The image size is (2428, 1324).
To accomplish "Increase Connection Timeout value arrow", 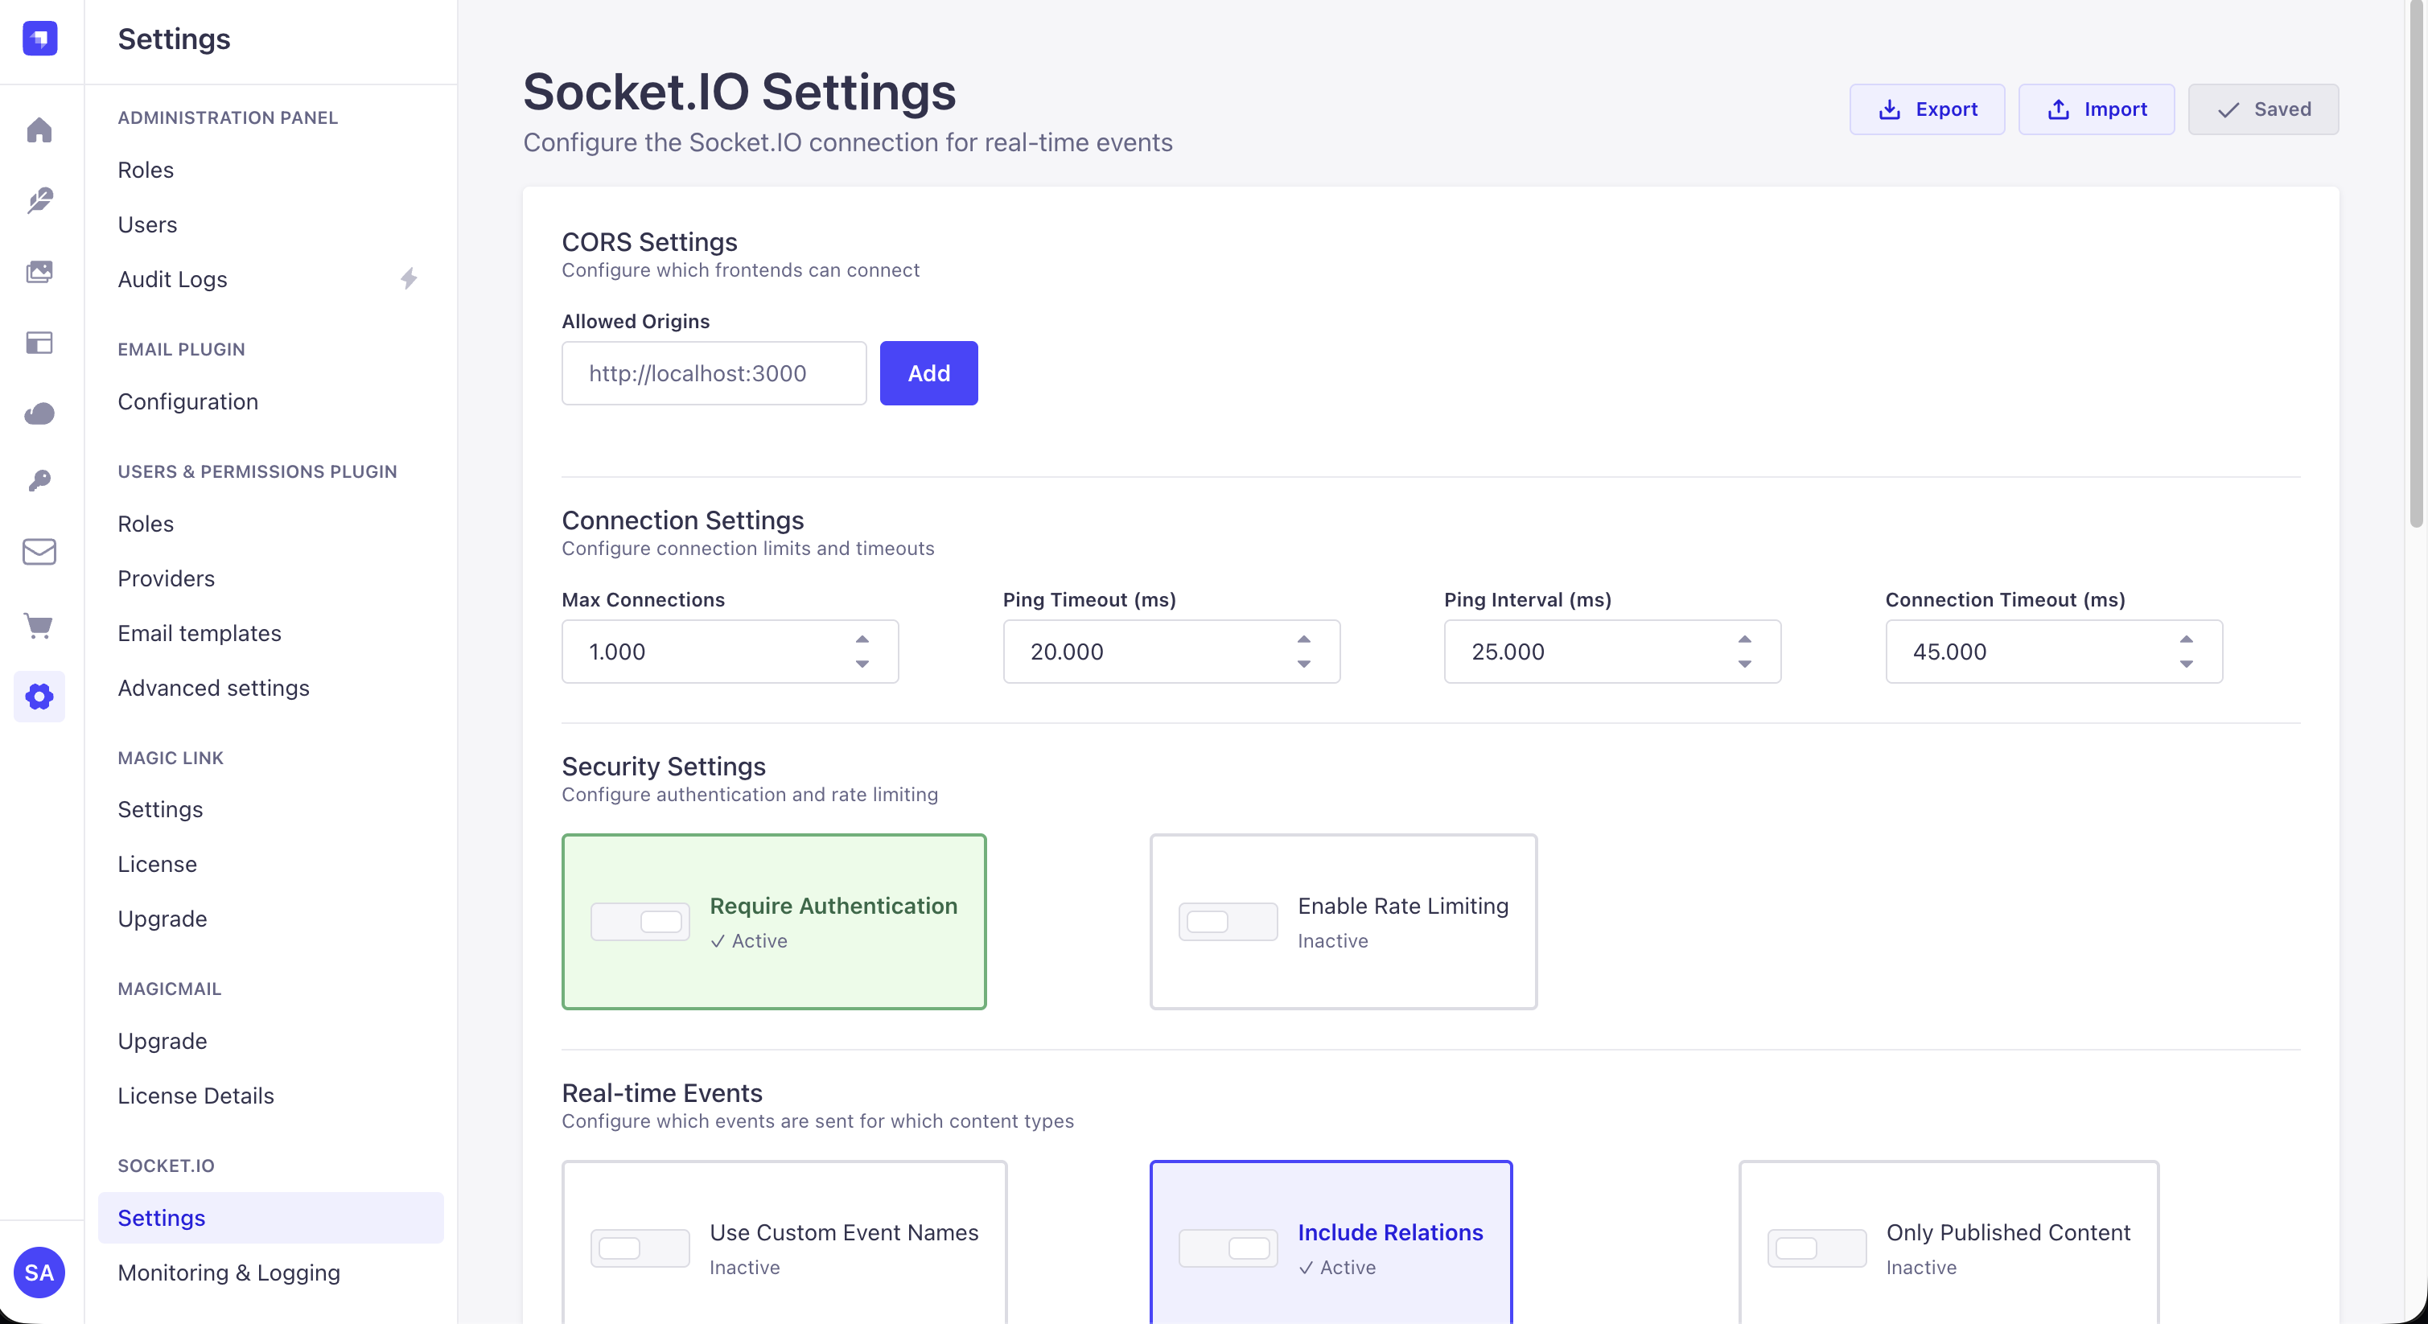I will click(x=2185, y=639).
